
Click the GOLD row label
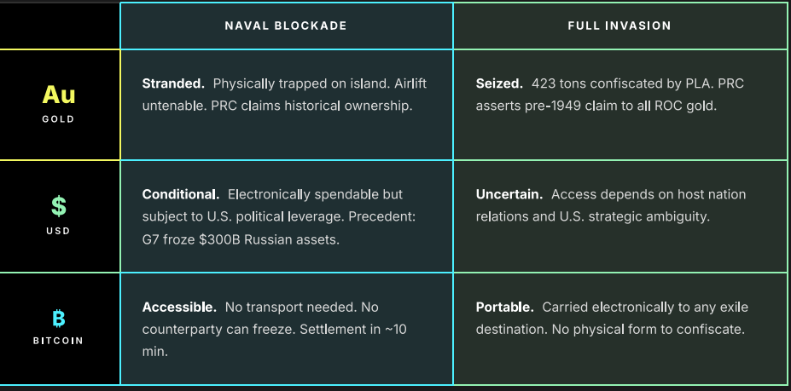pos(59,119)
